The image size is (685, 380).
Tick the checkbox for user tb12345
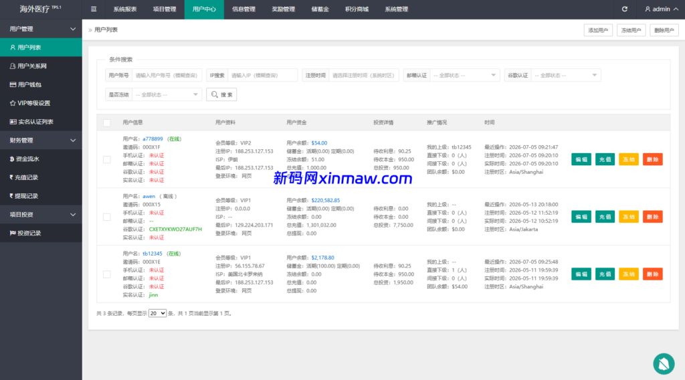[x=106, y=274]
